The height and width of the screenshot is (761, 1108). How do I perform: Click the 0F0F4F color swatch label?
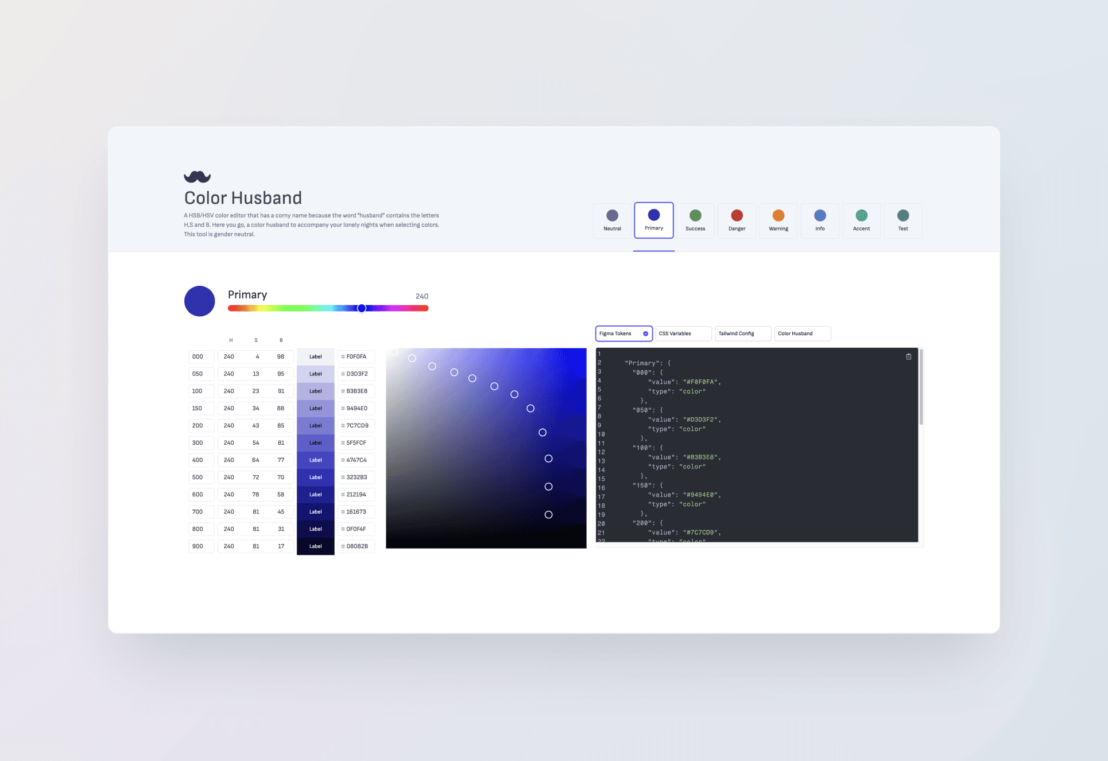click(316, 529)
